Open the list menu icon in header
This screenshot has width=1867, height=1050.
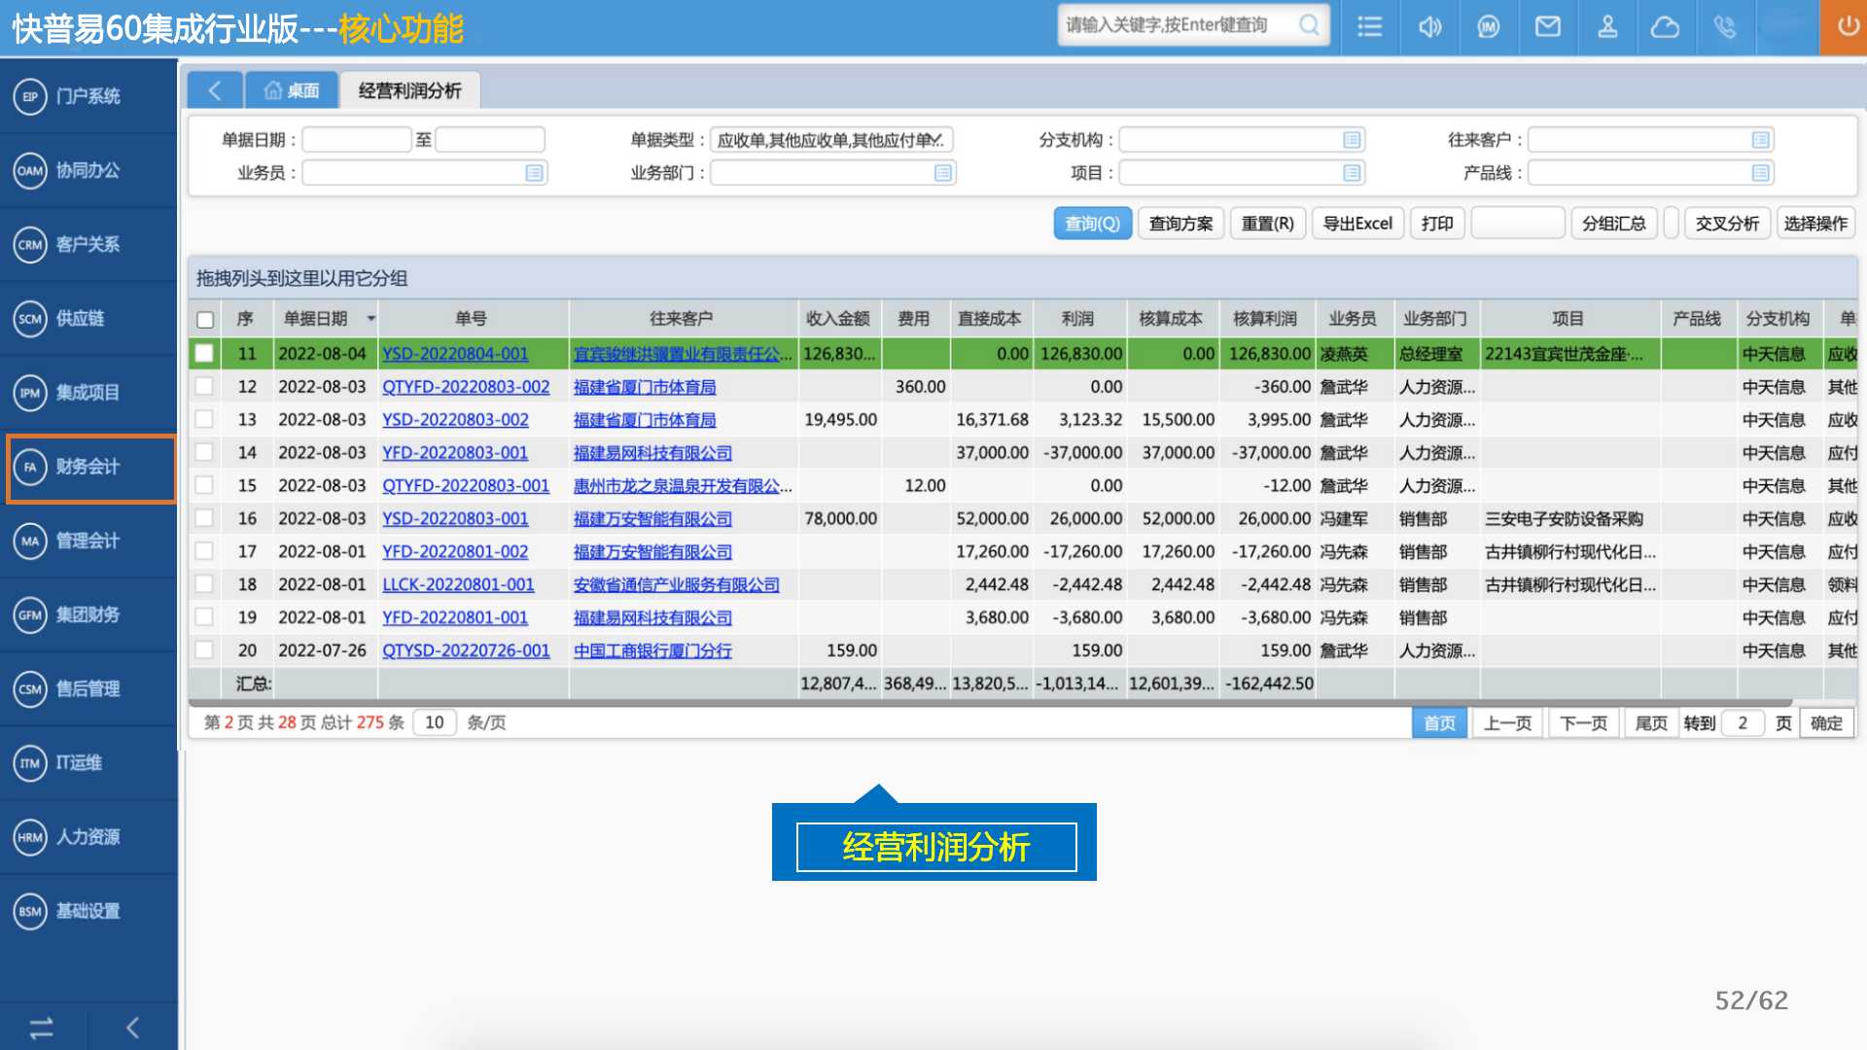coord(1369,26)
